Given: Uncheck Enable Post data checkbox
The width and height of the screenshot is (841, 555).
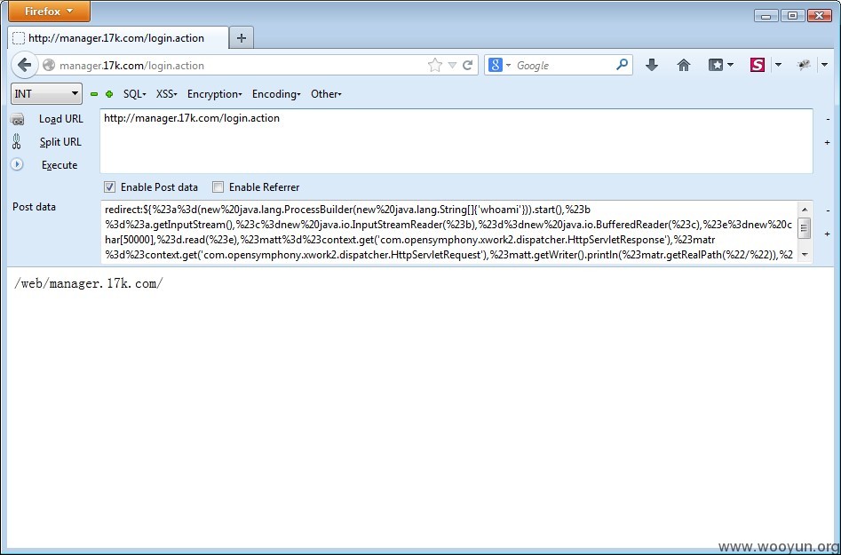Looking at the screenshot, I should (x=110, y=187).
